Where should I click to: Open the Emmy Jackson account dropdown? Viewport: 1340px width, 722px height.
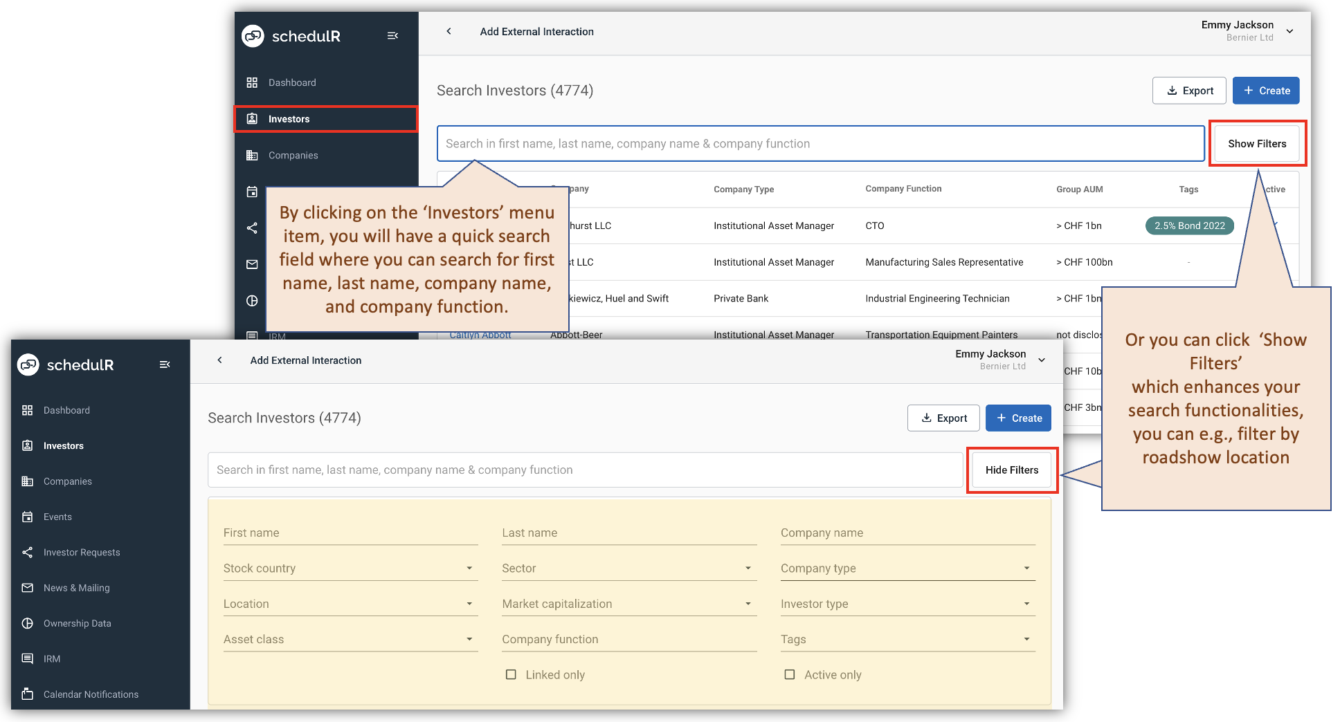tap(1042, 360)
